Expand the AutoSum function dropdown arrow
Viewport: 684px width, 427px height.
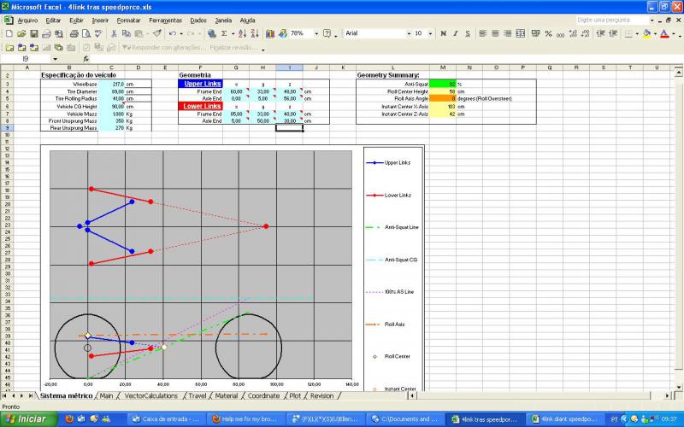233,33
